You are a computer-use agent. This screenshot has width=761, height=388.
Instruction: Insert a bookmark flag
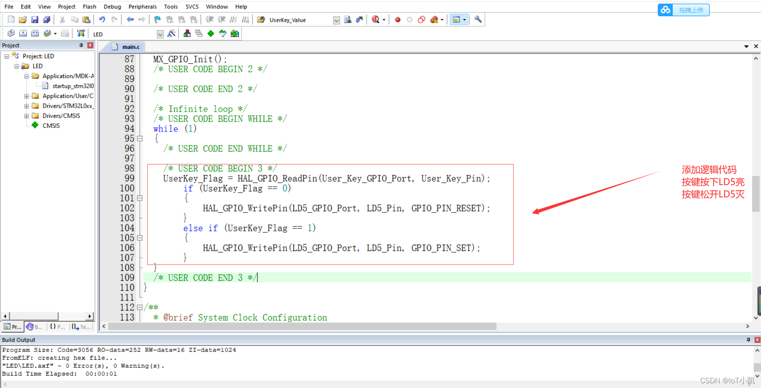coord(158,19)
